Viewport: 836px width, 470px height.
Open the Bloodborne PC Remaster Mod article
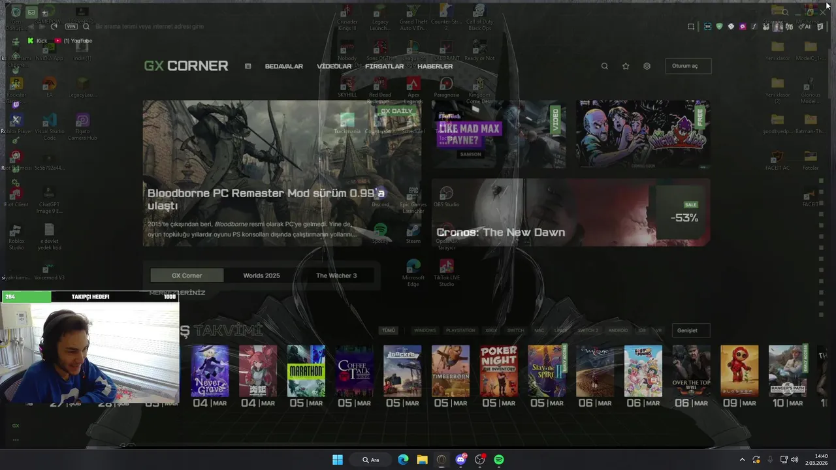coord(282,173)
